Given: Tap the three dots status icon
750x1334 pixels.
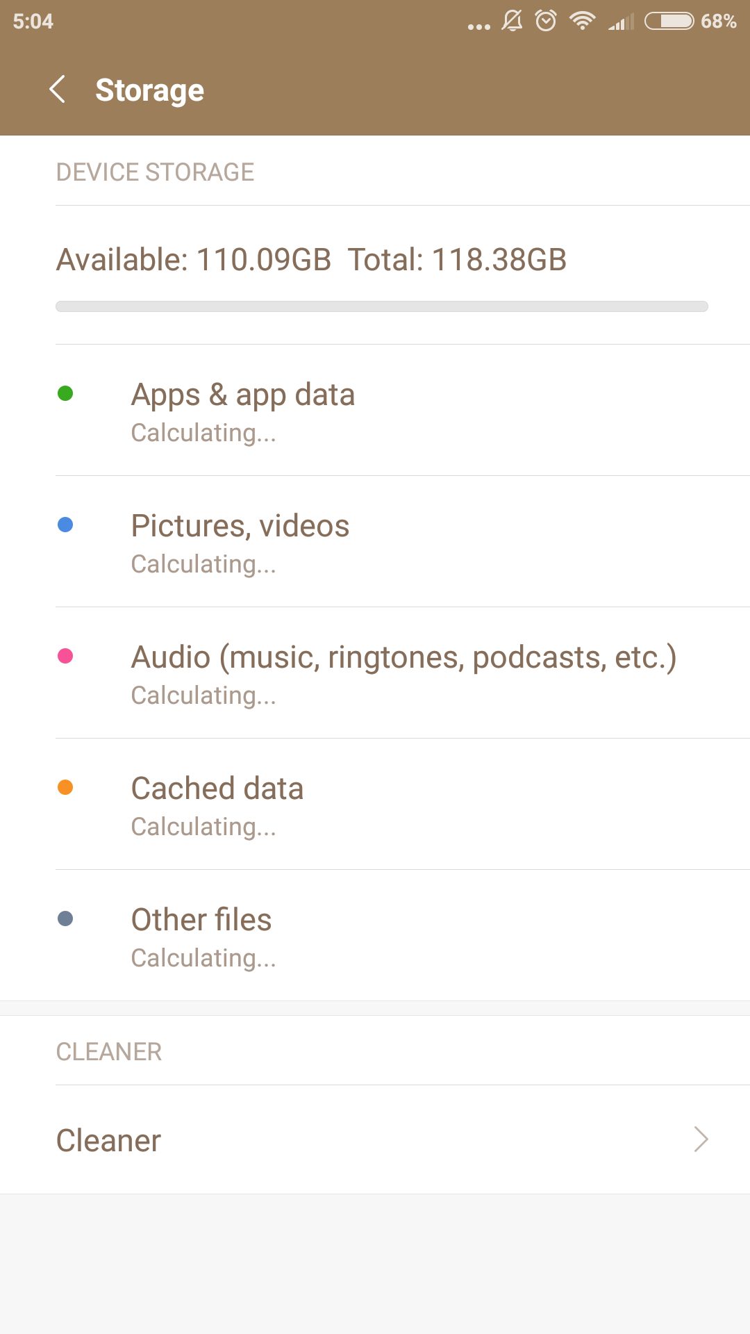Looking at the screenshot, I should click(x=479, y=27).
